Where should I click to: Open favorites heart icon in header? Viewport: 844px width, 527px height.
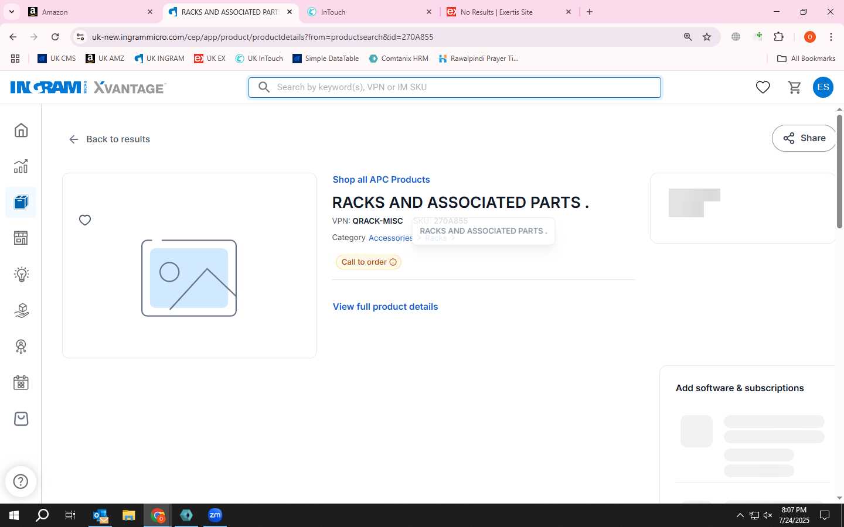click(763, 87)
